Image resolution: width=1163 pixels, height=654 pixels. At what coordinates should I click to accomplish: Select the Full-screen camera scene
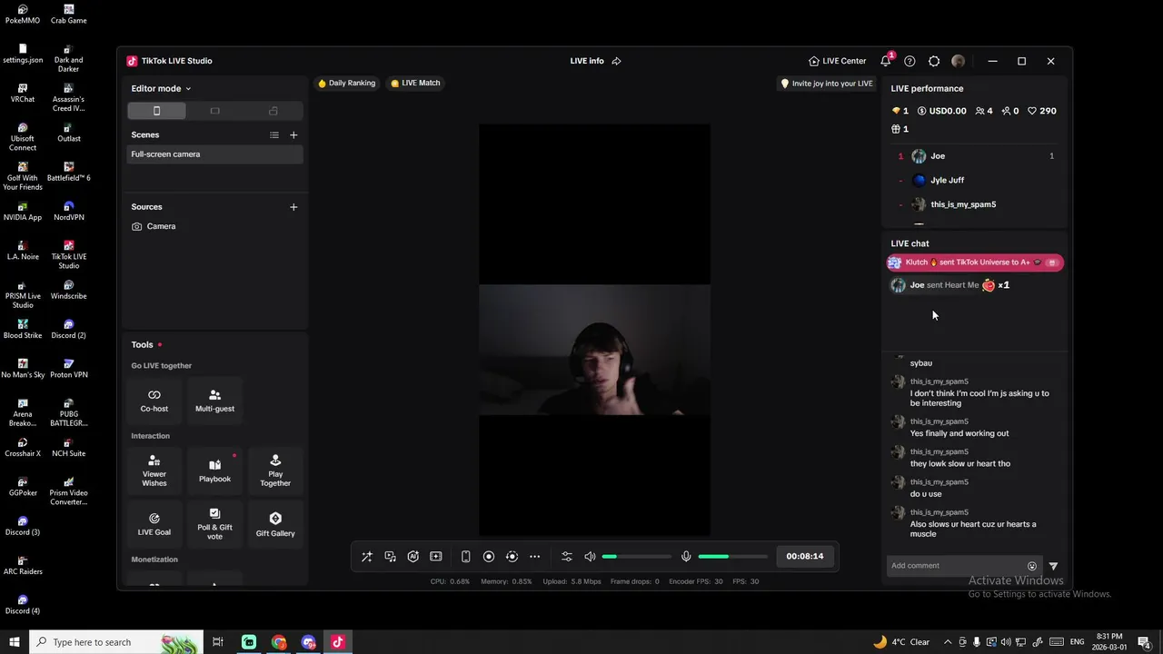click(x=215, y=154)
